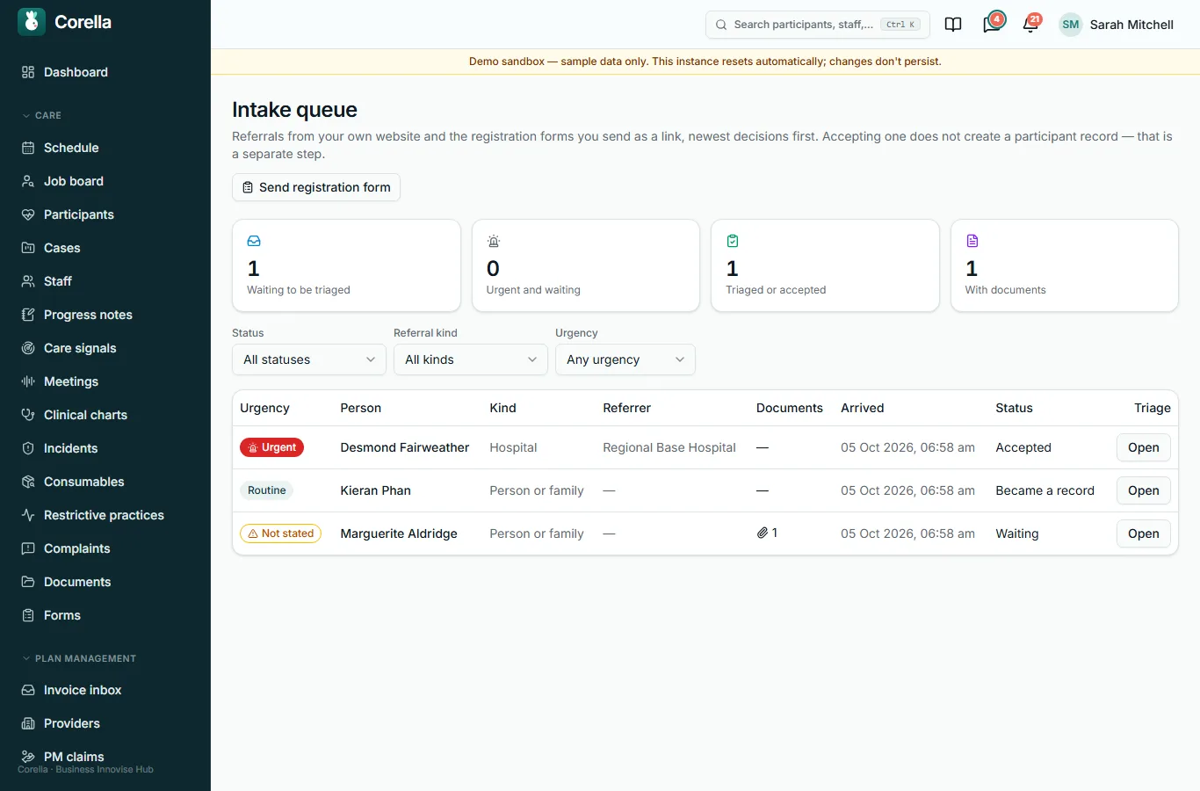
Task: Click the Care signals radar icon
Action: [28, 348]
